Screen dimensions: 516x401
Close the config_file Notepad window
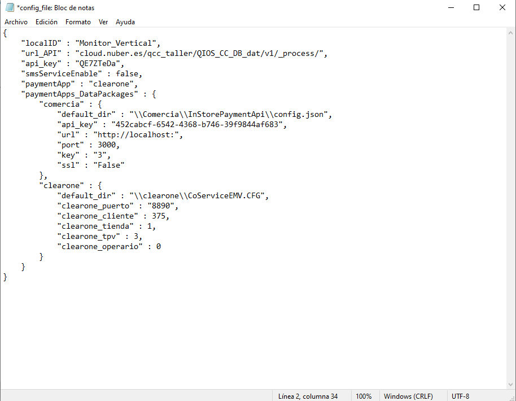click(x=502, y=7)
